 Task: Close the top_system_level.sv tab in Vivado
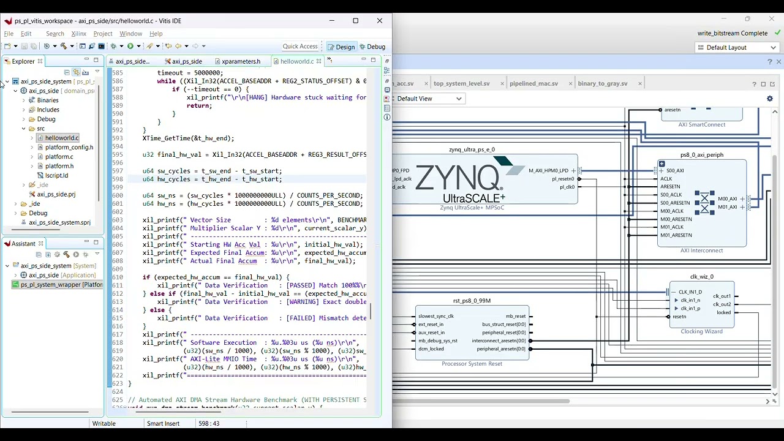(x=502, y=84)
